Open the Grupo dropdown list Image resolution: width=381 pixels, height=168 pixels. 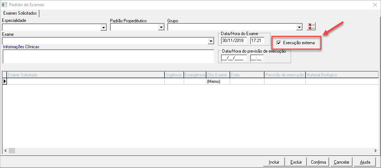300,28
